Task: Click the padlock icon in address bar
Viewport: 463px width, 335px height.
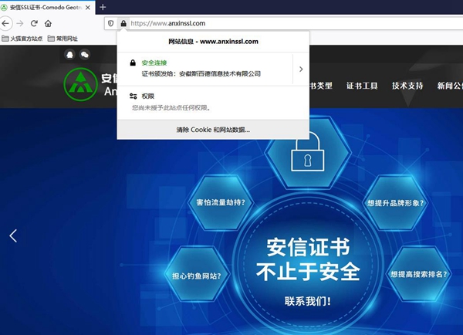Action: pos(123,23)
